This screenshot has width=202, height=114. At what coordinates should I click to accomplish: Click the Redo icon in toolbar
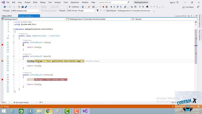click(x=35, y=7)
